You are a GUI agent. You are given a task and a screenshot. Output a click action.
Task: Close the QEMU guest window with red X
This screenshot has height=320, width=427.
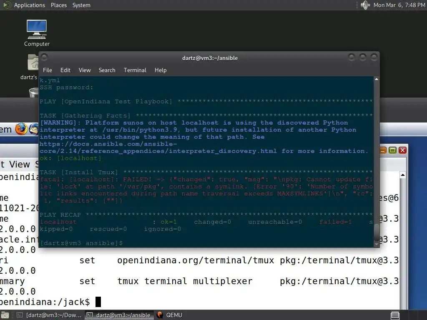(402, 150)
